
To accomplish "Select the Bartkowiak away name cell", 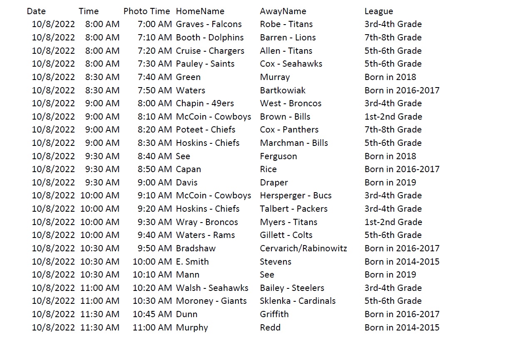I will pos(283,90).
